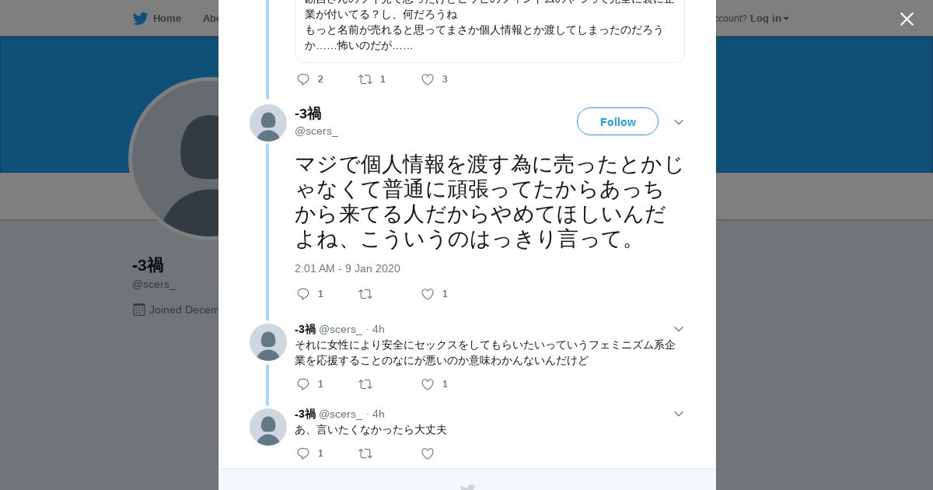
Task: Retweet the feminism company reply tweet
Action: [365, 384]
